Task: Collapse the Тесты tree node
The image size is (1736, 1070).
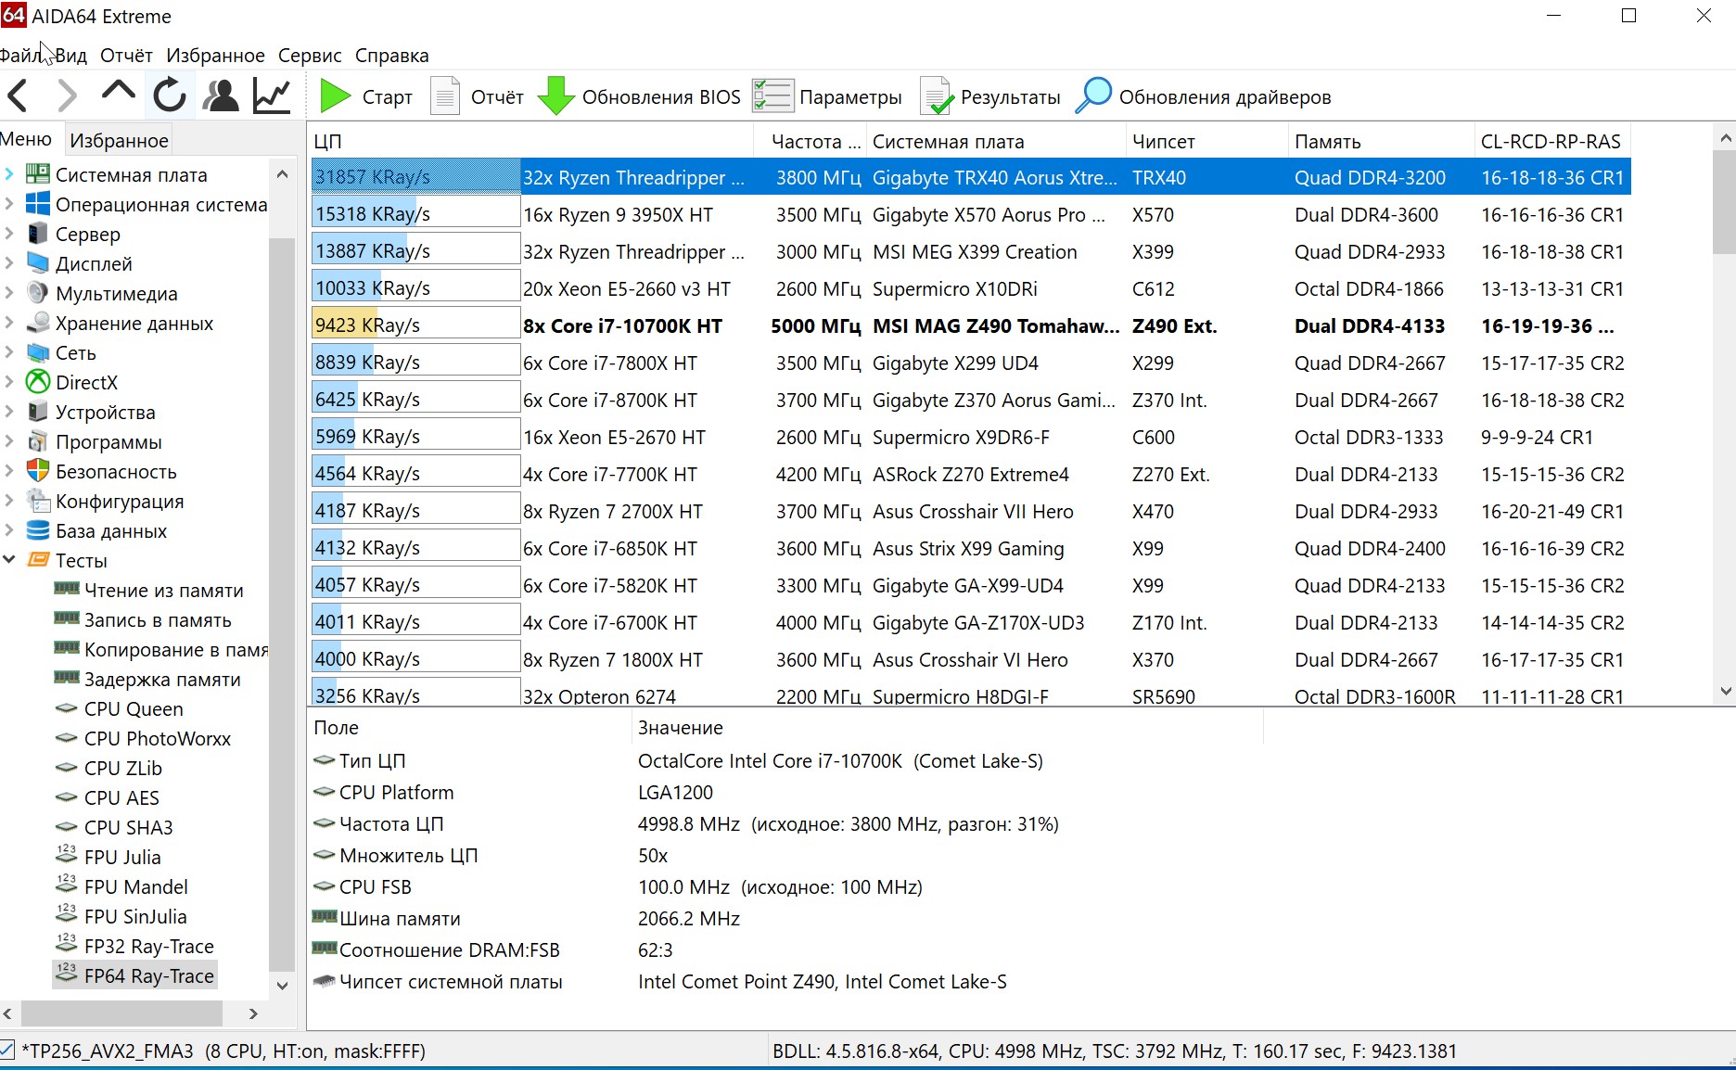Action: pos(9,560)
